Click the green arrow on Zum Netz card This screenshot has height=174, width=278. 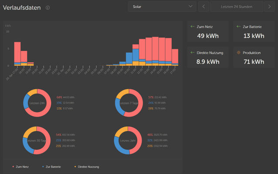click(193, 27)
